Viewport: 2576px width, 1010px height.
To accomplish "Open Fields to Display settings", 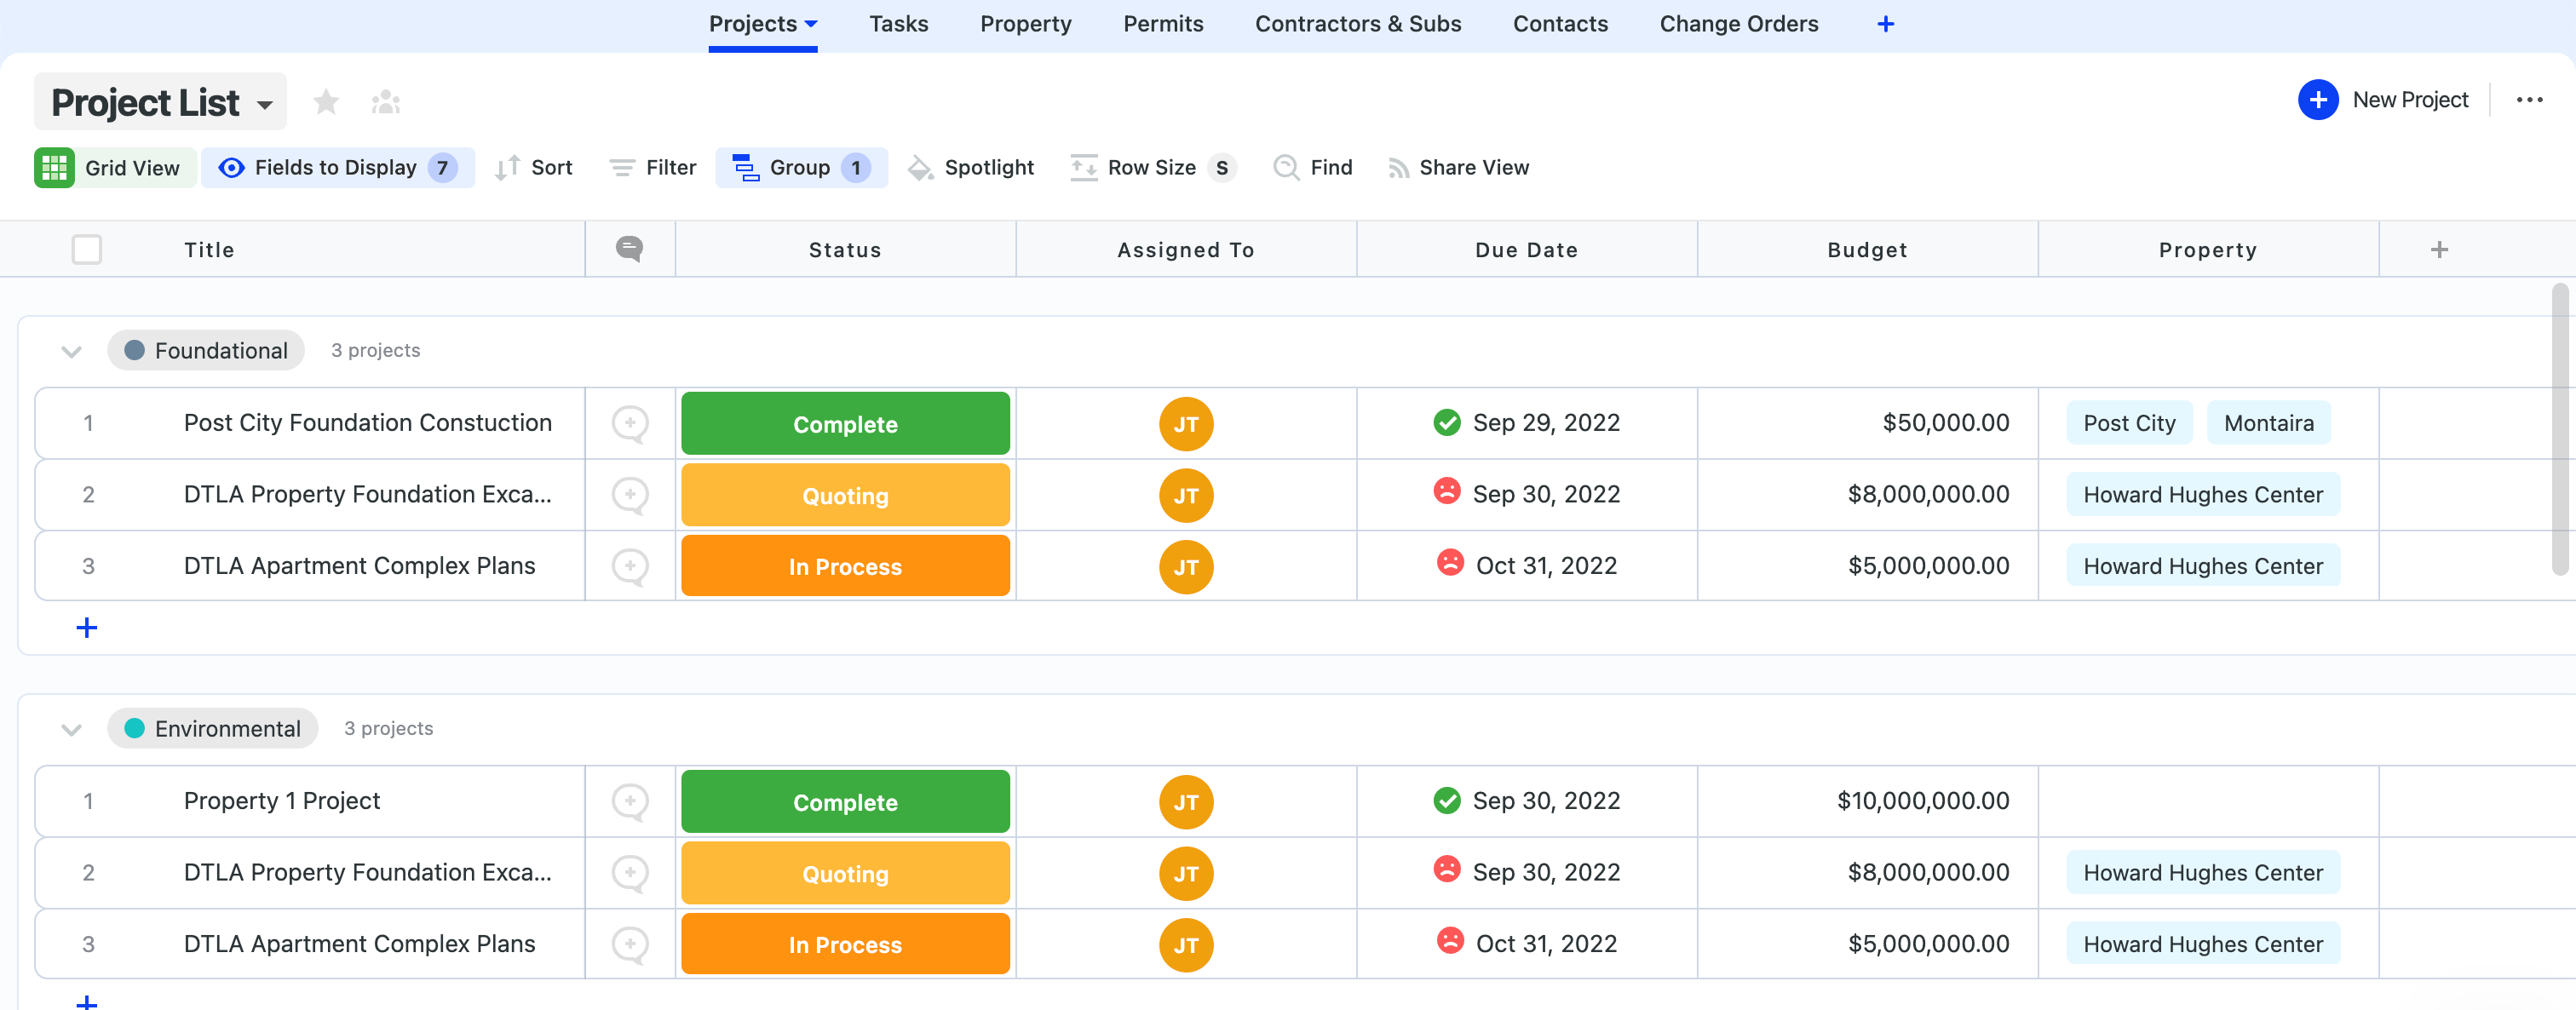I will coord(337,167).
